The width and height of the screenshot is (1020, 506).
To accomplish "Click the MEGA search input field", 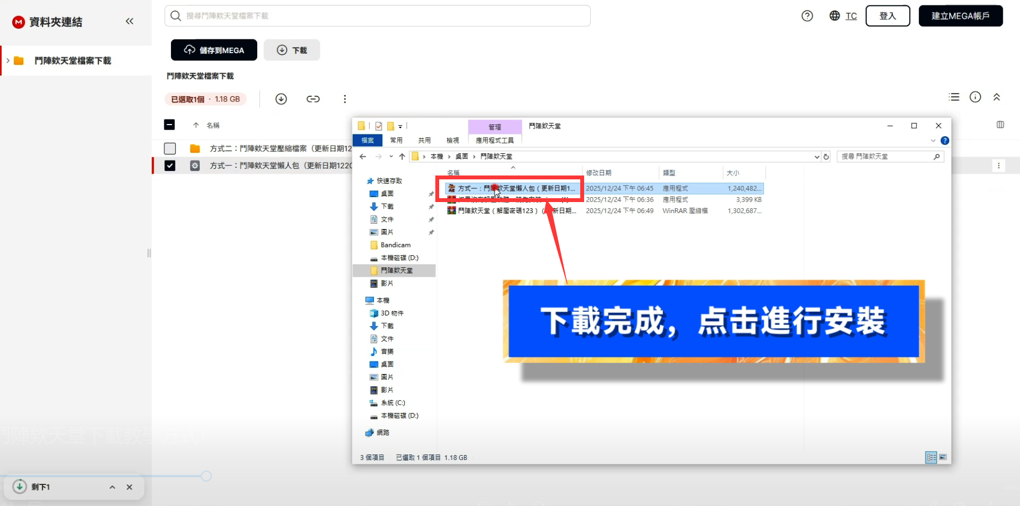I will click(377, 16).
